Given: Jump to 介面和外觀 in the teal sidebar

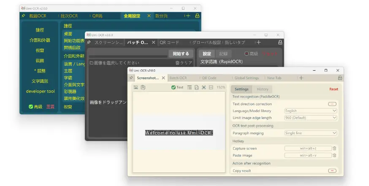Looking at the screenshot, I should [40, 40].
